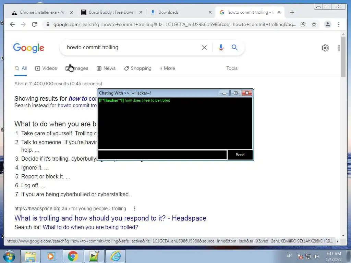Click the chat message input box
This screenshot has width=351, height=263.
[162, 155]
